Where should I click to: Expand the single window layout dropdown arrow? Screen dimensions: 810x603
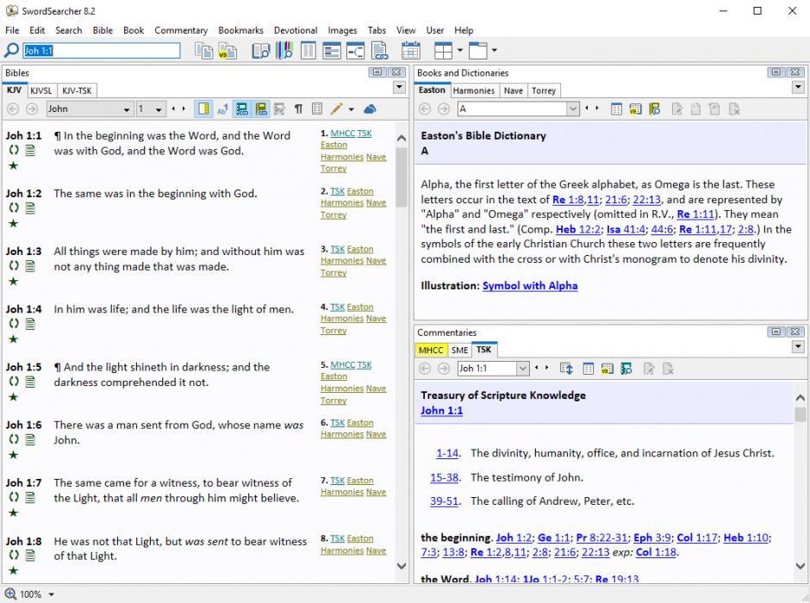(494, 51)
